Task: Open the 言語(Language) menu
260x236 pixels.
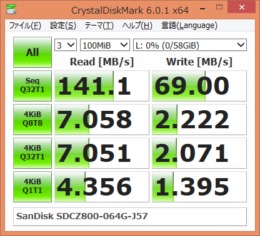Action: coord(189,26)
